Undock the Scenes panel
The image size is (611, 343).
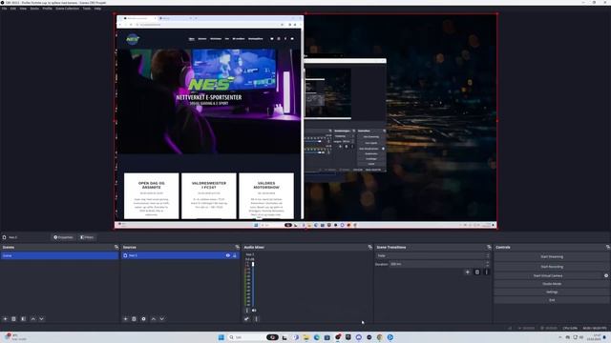(116, 247)
